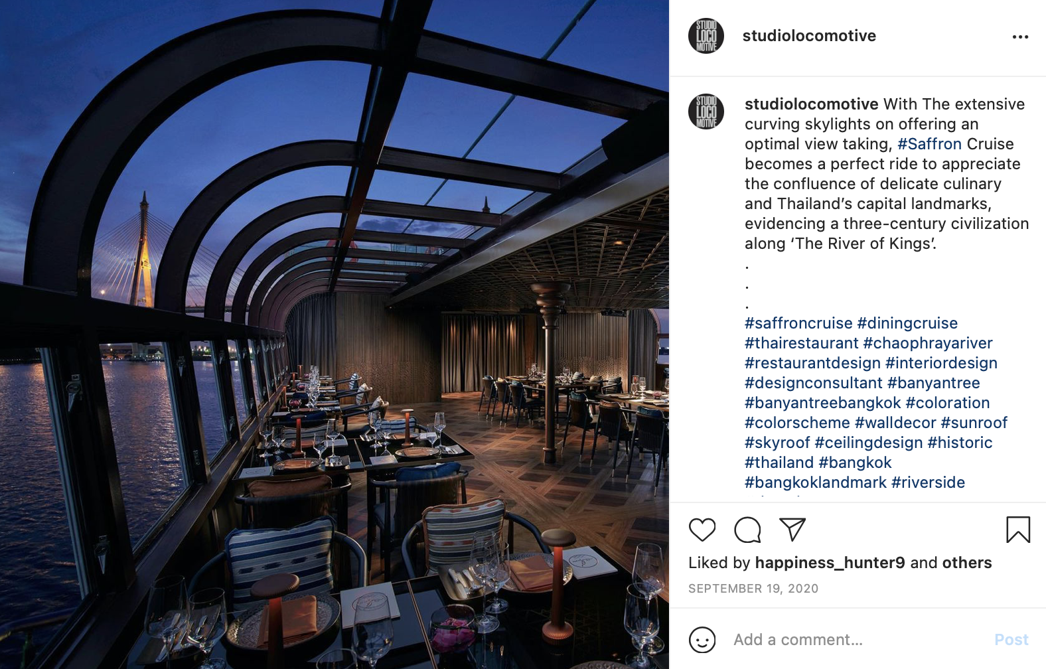Open the studiolocomotive avatar beside the caption

[x=706, y=111]
